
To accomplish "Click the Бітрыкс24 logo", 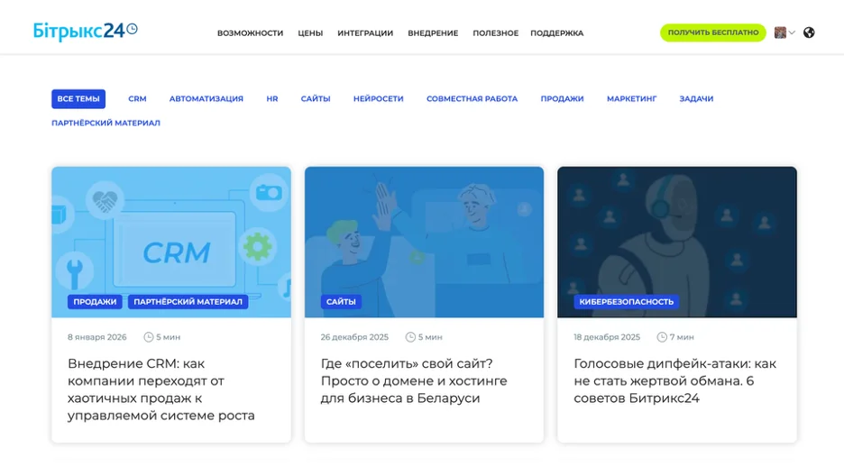I will coord(85,32).
